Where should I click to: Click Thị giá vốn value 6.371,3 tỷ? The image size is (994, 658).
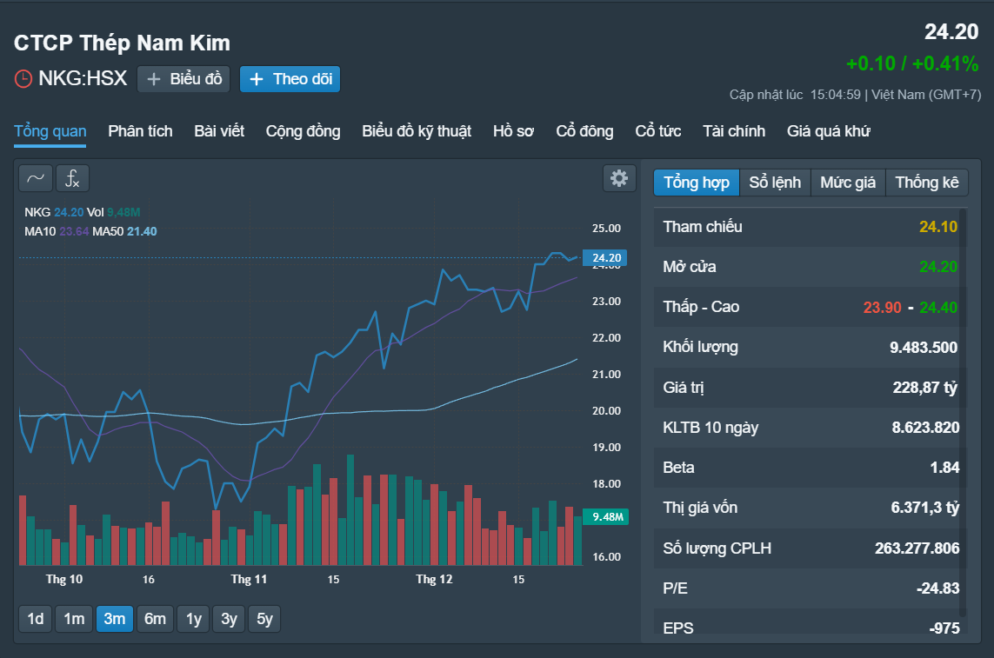pyautogui.click(x=925, y=508)
